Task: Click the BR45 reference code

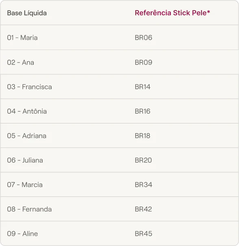Action: tap(143, 234)
